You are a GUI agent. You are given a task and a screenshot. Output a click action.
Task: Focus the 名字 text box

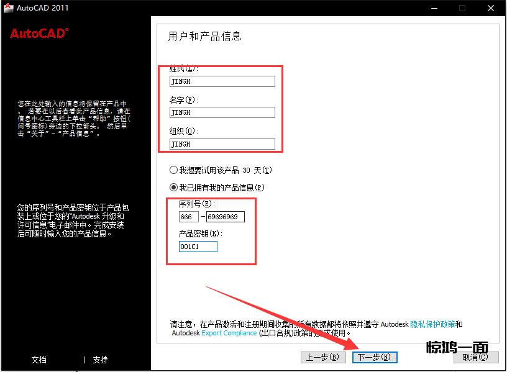[x=222, y=112]
